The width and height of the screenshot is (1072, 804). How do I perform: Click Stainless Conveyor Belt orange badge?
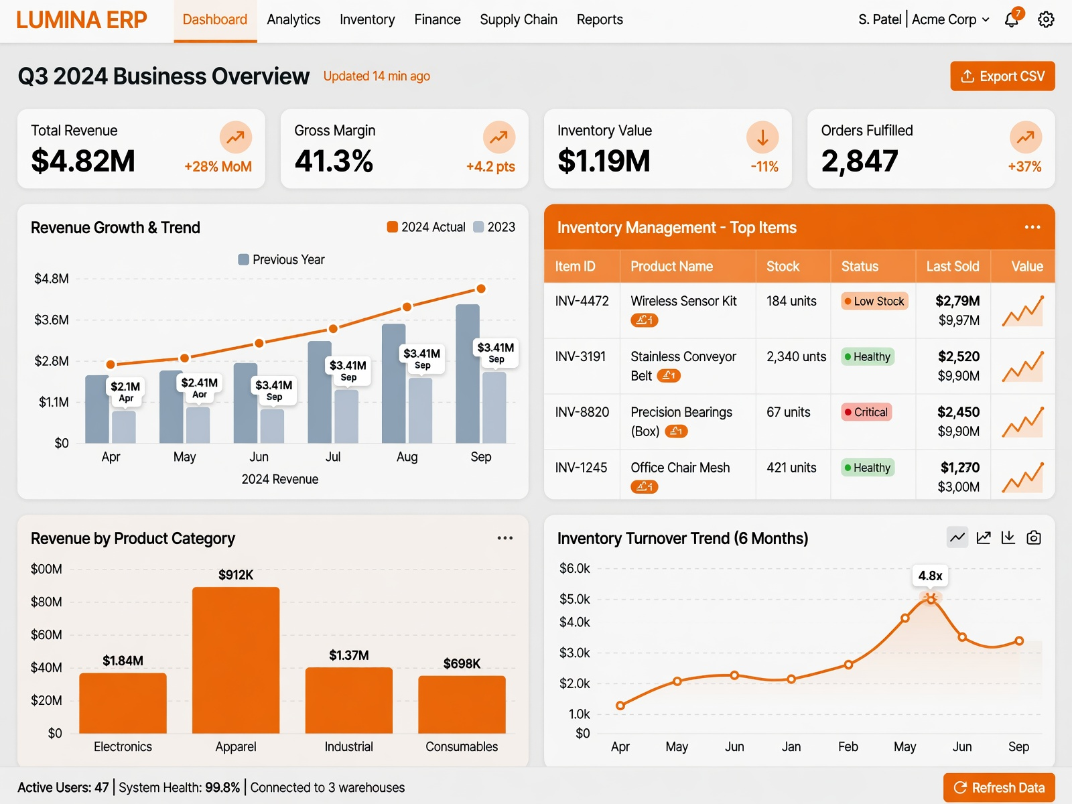pos(669,376)
